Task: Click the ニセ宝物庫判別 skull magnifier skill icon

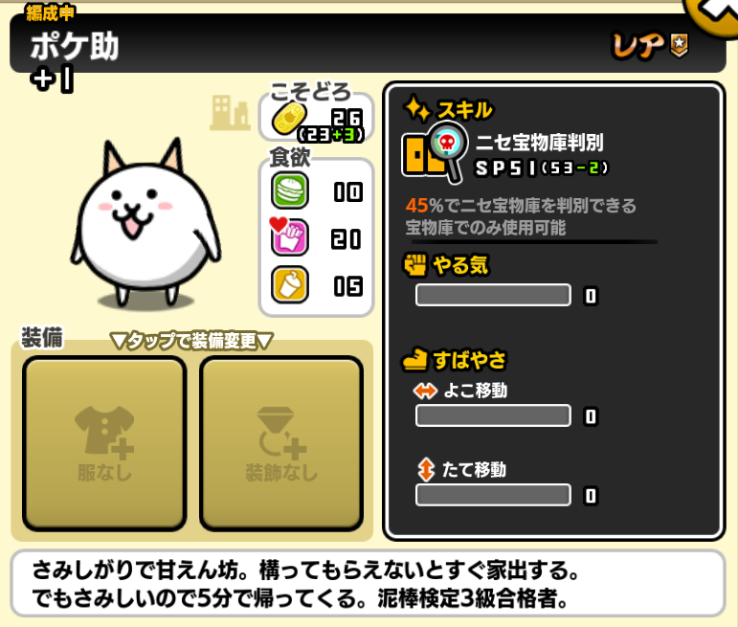Action: coord(435,151)
